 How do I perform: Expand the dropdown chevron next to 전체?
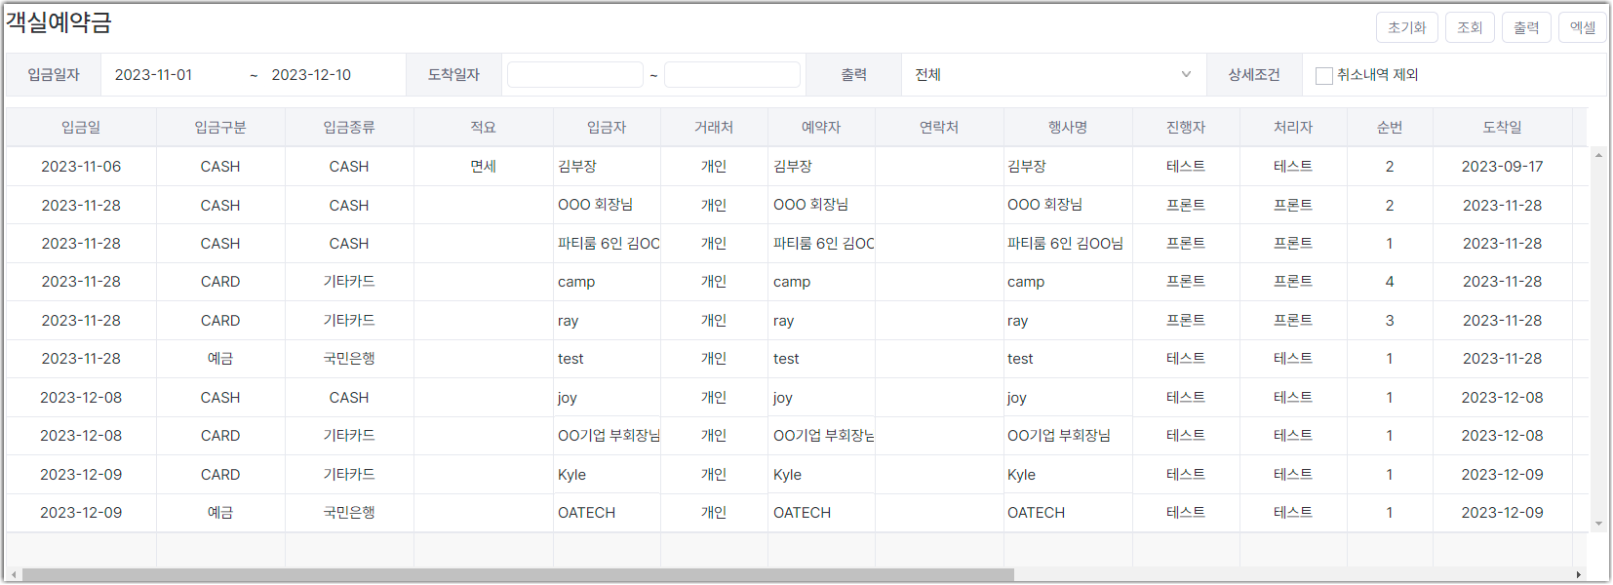click(1186, 75)
